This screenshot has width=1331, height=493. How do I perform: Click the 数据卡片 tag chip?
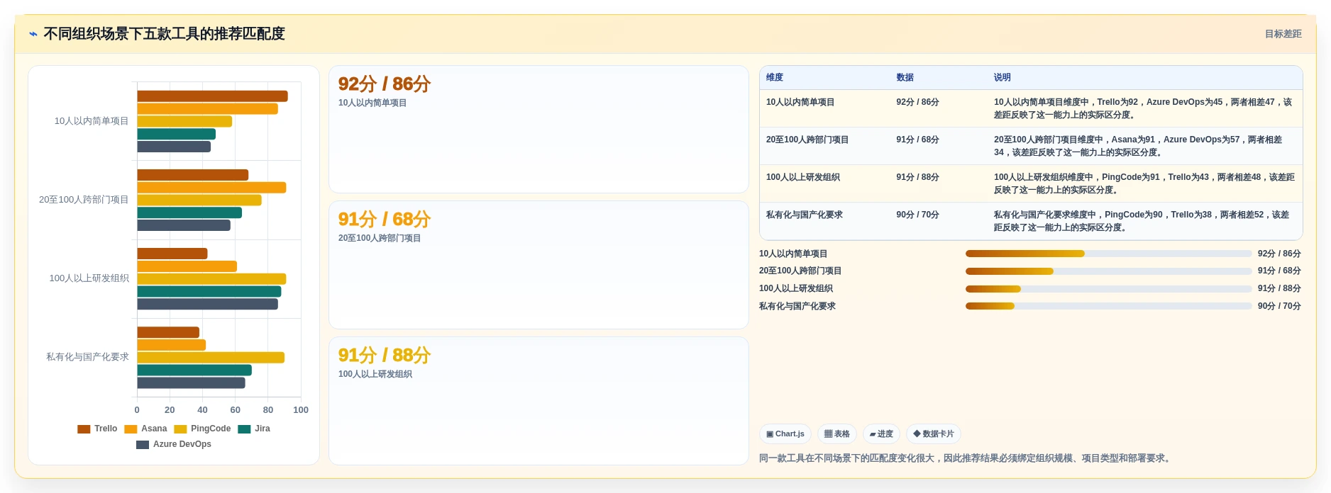[933, 433]
